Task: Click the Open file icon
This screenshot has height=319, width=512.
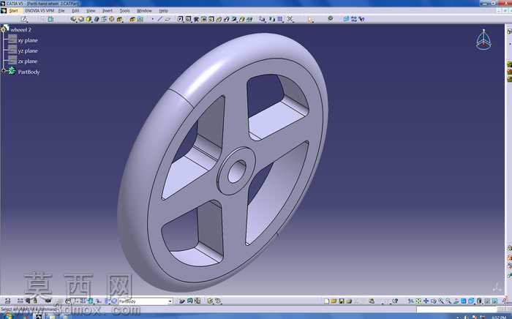Action: [334, 301]
